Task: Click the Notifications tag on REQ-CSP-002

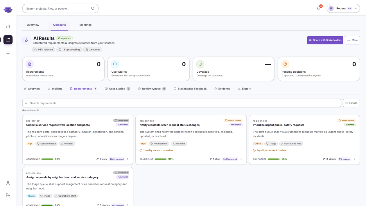Action: coord(159,144)
